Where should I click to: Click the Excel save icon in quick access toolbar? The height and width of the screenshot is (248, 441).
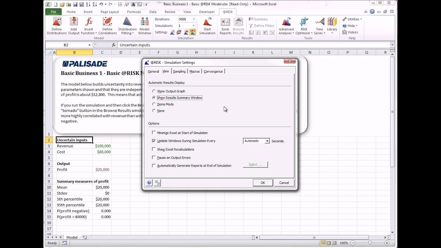(75, 4)
